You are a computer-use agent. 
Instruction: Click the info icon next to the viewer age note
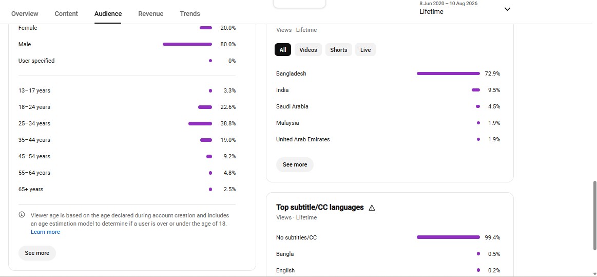[x=22, y=215]
